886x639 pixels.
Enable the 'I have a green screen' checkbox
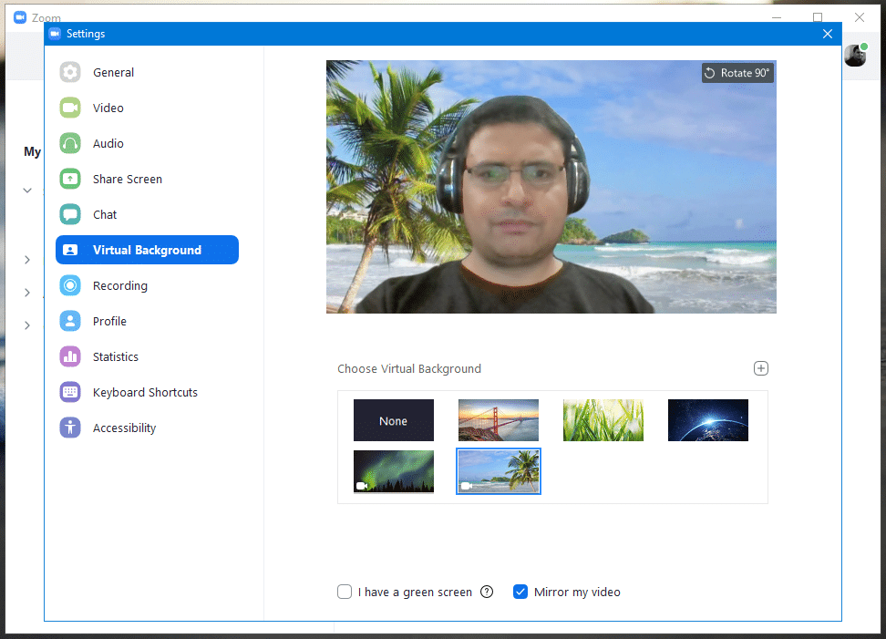(345, 592)
